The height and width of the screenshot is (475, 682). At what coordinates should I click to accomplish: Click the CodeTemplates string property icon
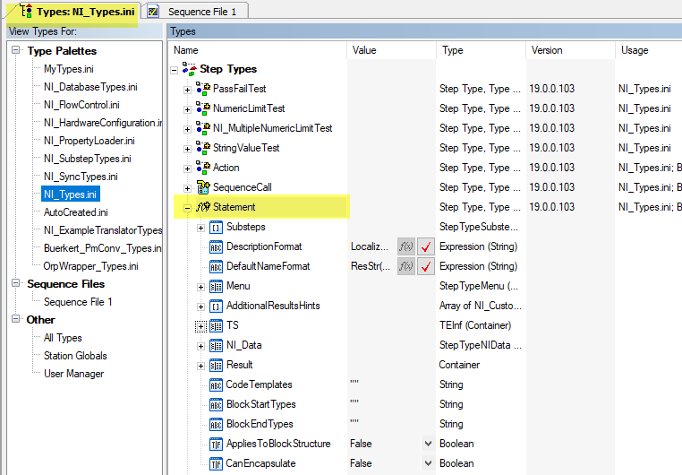click(216, 384)
